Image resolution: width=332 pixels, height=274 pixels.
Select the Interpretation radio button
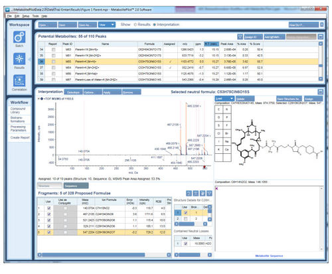(155, 25)
